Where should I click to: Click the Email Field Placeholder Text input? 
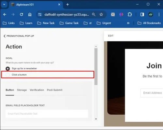[x=47, y=114]
